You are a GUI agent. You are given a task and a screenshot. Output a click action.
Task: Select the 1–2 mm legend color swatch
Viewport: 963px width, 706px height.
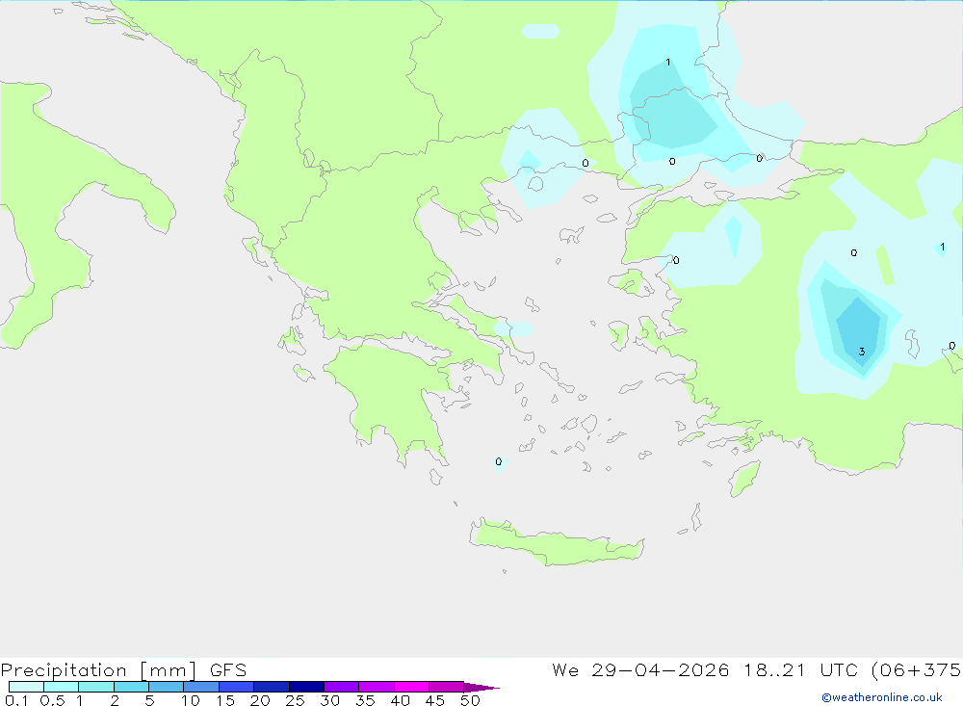click(96, 687)
